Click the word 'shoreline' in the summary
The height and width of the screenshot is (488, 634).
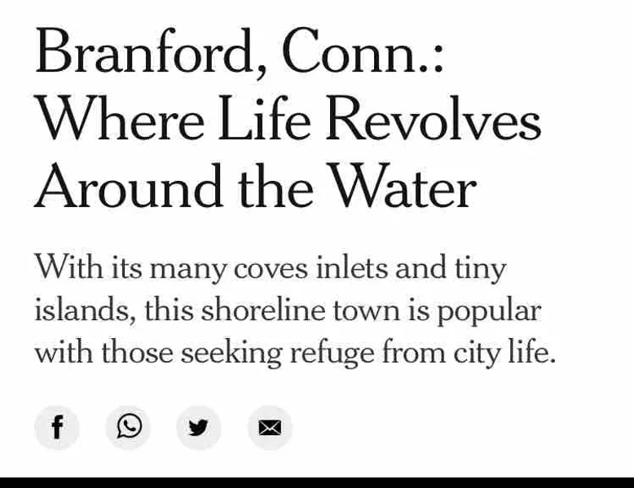(263, 310)
